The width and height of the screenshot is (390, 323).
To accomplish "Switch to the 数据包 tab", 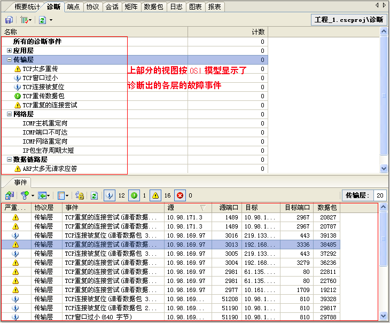I will [153, 7].
